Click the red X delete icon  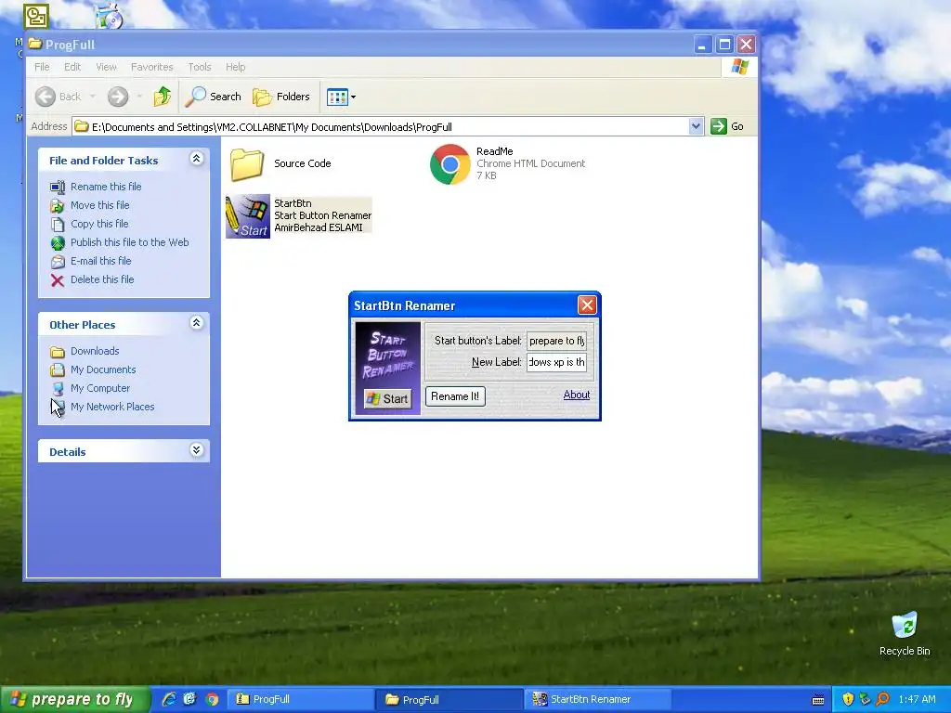(58, 280)
